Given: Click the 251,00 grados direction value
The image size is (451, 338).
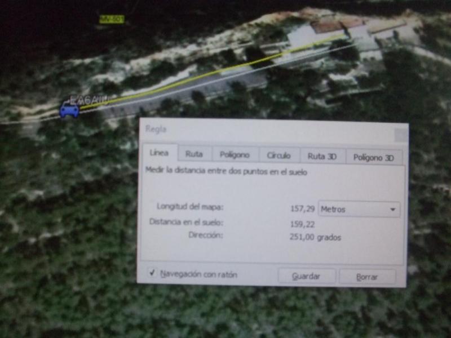Looking at the screenshot, I should point(315,238).
